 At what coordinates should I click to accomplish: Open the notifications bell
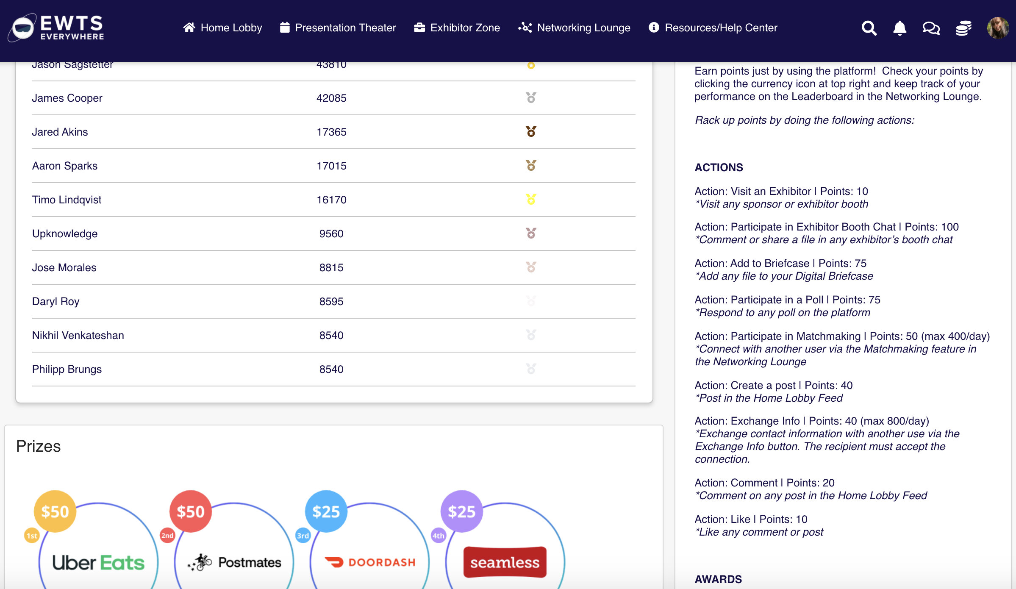(x=899, y=28)
